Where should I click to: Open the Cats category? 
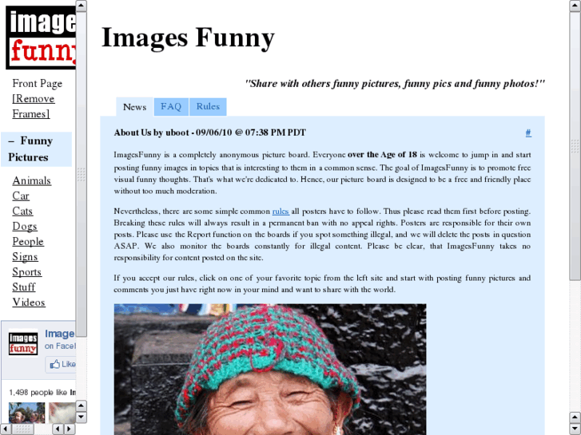point(22,211)
